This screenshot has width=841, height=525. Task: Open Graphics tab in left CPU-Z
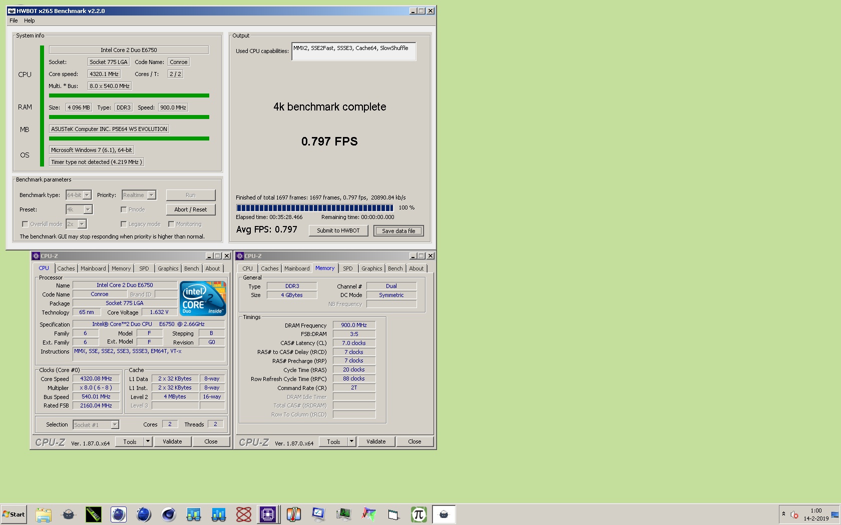pos(168,268)
